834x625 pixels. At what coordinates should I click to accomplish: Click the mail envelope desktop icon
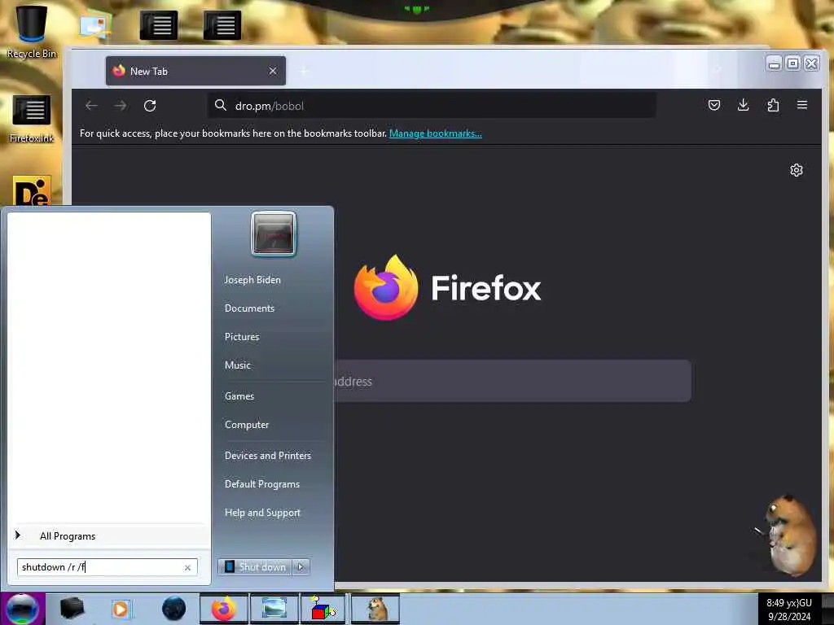(96, 24)
